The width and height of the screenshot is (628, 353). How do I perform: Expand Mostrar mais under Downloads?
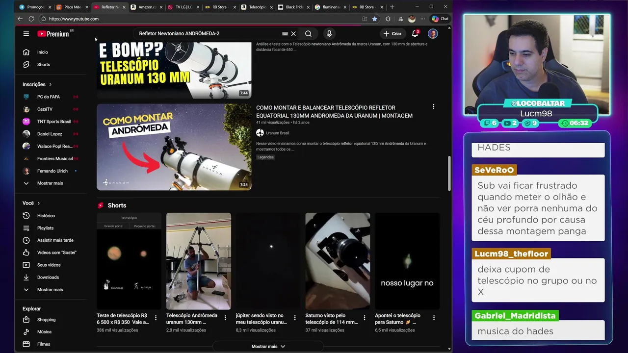pyautogui.click(x=50, y=289)
